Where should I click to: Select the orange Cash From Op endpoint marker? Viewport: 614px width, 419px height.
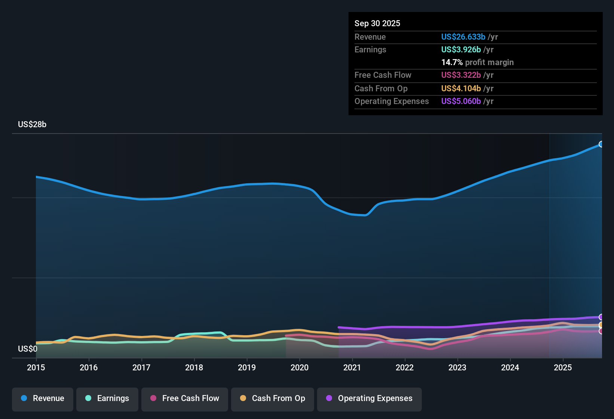[x=601, y=325]
